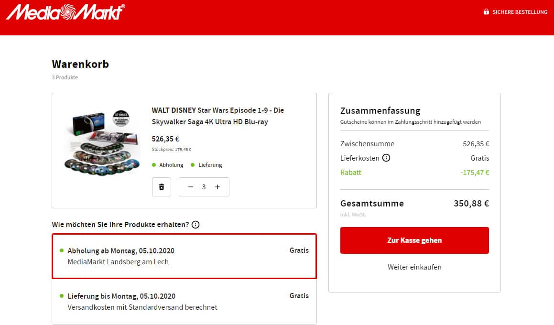Click Zur Kasse gehen button
Screen dimensions: 554x325
click(x=414, y=240)
